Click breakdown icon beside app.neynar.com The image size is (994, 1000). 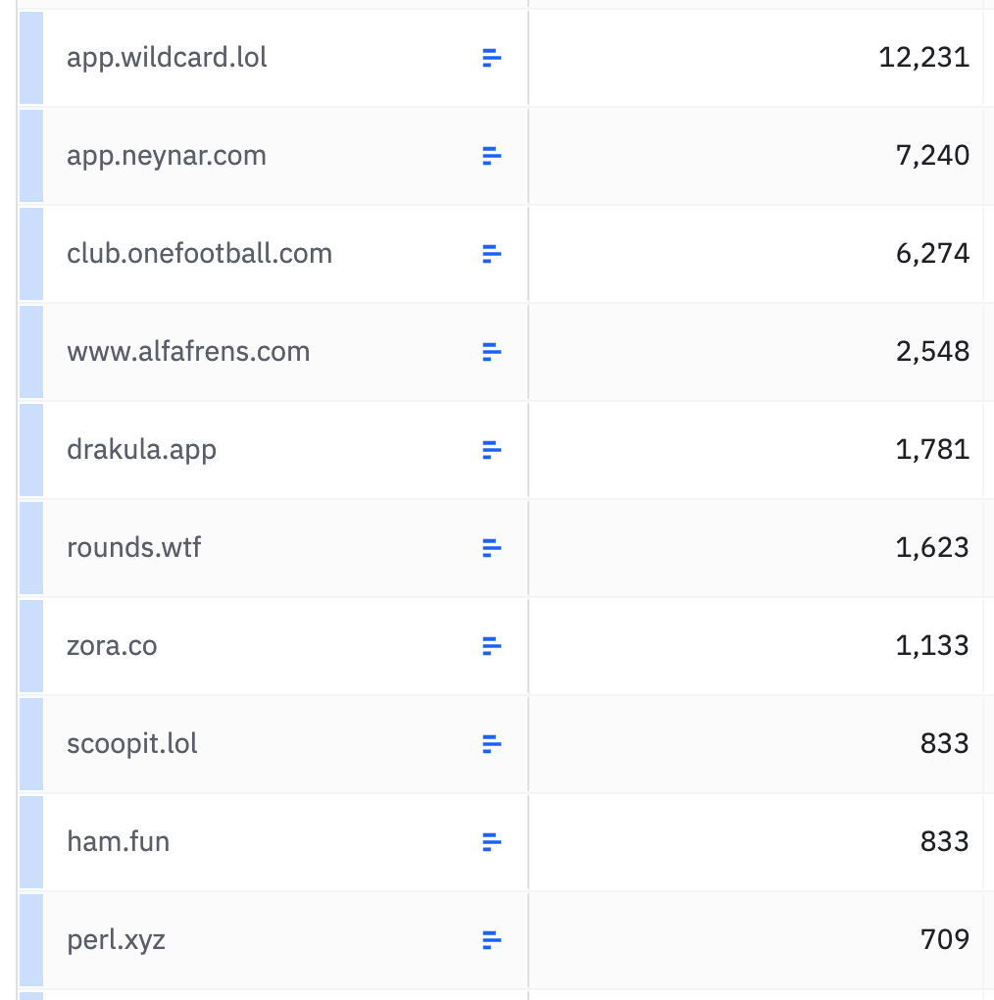[x=492, y=156]
